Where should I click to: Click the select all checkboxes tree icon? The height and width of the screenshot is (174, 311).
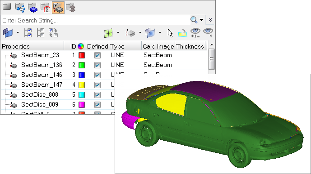28,32
